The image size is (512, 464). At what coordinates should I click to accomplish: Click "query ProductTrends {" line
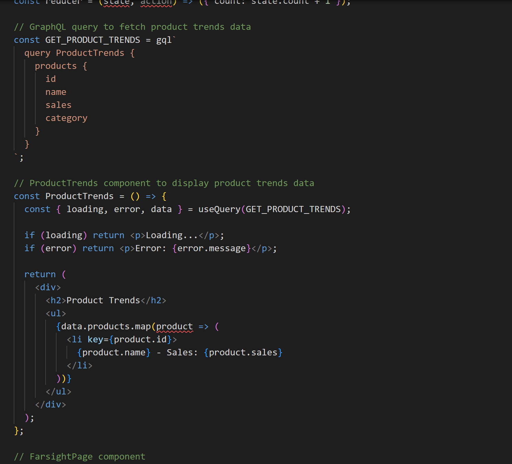pyautogui.click(x=80, y=53)
